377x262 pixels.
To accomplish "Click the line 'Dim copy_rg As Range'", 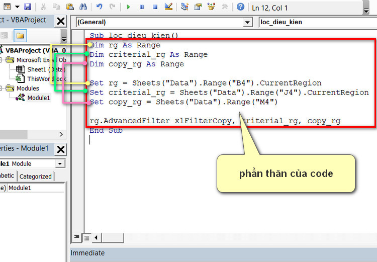I will click(137, 64).
